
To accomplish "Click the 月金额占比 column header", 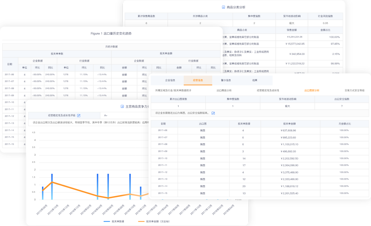I will (344, 124).
